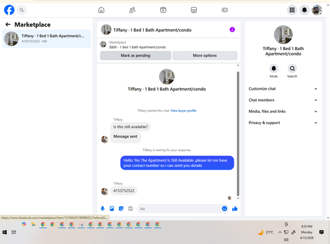
Task: Open the Copilot taskbar icon
Action: click(24, 224)
